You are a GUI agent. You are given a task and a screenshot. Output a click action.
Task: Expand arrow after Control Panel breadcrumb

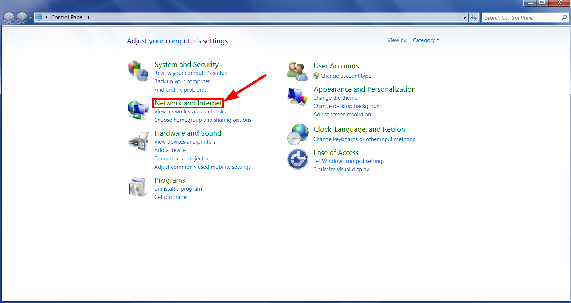(x=89, y=17)
